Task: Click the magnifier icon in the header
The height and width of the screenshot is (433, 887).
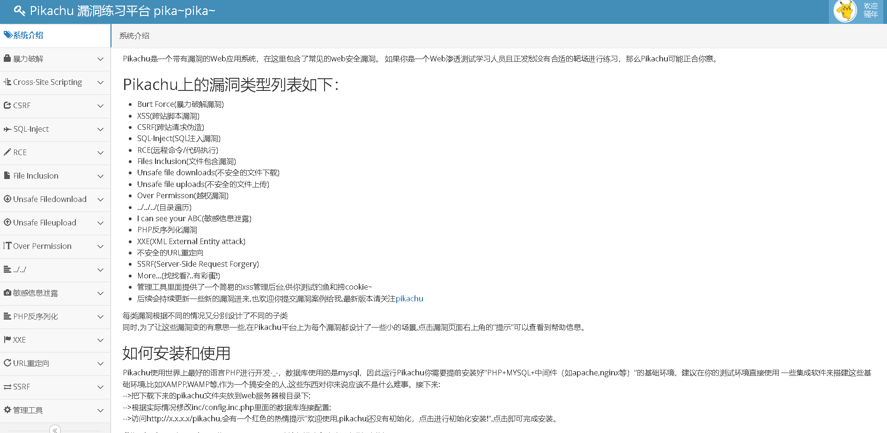Action: coord(19,10)
